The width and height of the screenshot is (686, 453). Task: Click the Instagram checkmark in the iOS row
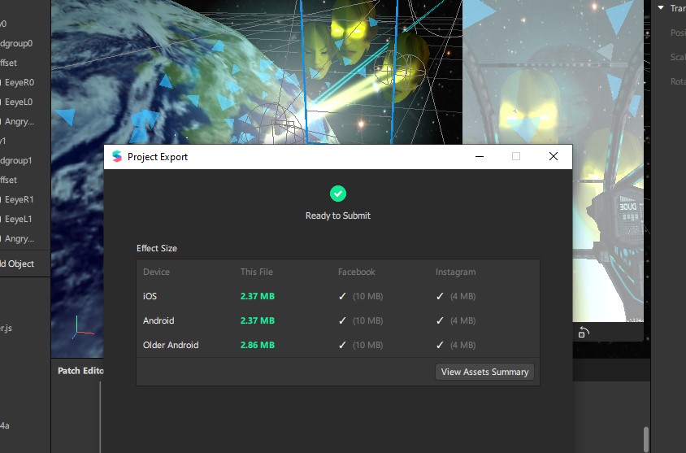pos(440,296)
